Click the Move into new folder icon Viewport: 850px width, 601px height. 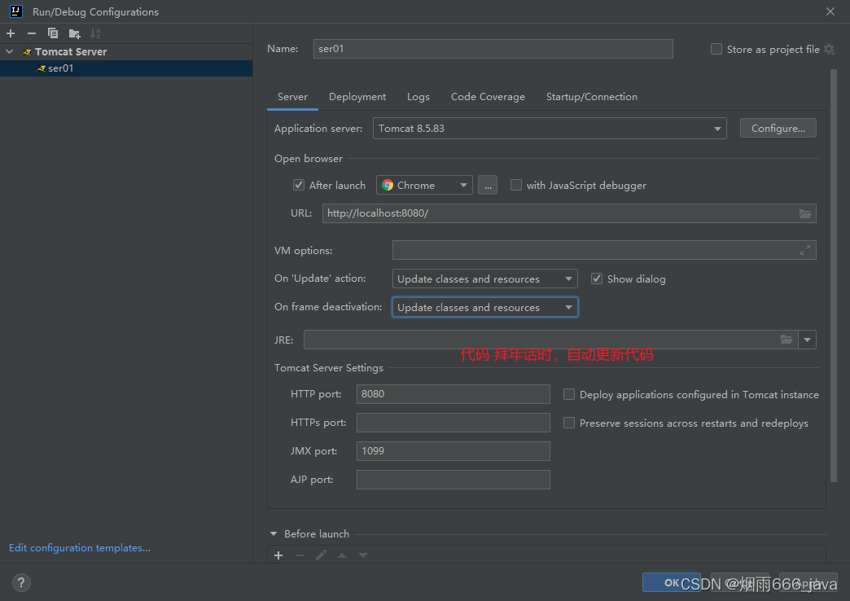pos(74,33)
